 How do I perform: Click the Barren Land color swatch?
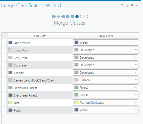pos(10,80)
